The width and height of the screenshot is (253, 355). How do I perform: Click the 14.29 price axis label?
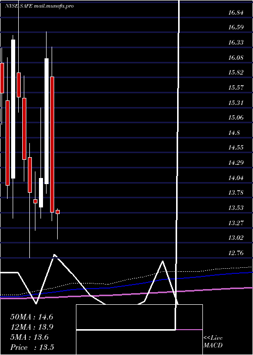pyautogui.click(x=236, y=163)
